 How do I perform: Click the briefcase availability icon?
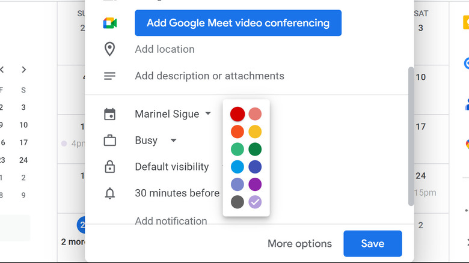[x=110, y=141]
